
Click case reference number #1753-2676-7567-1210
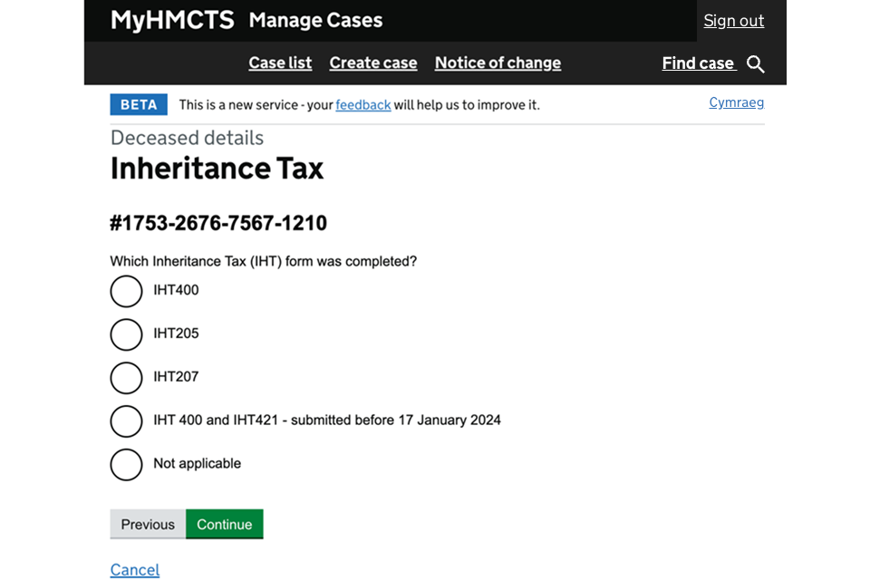(218, 223)
